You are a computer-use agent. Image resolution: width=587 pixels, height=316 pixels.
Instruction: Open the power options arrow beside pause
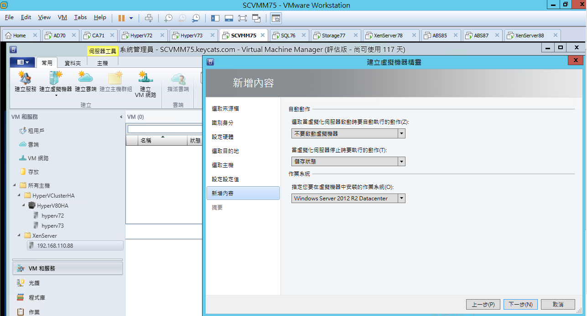(x=131, y=18)
